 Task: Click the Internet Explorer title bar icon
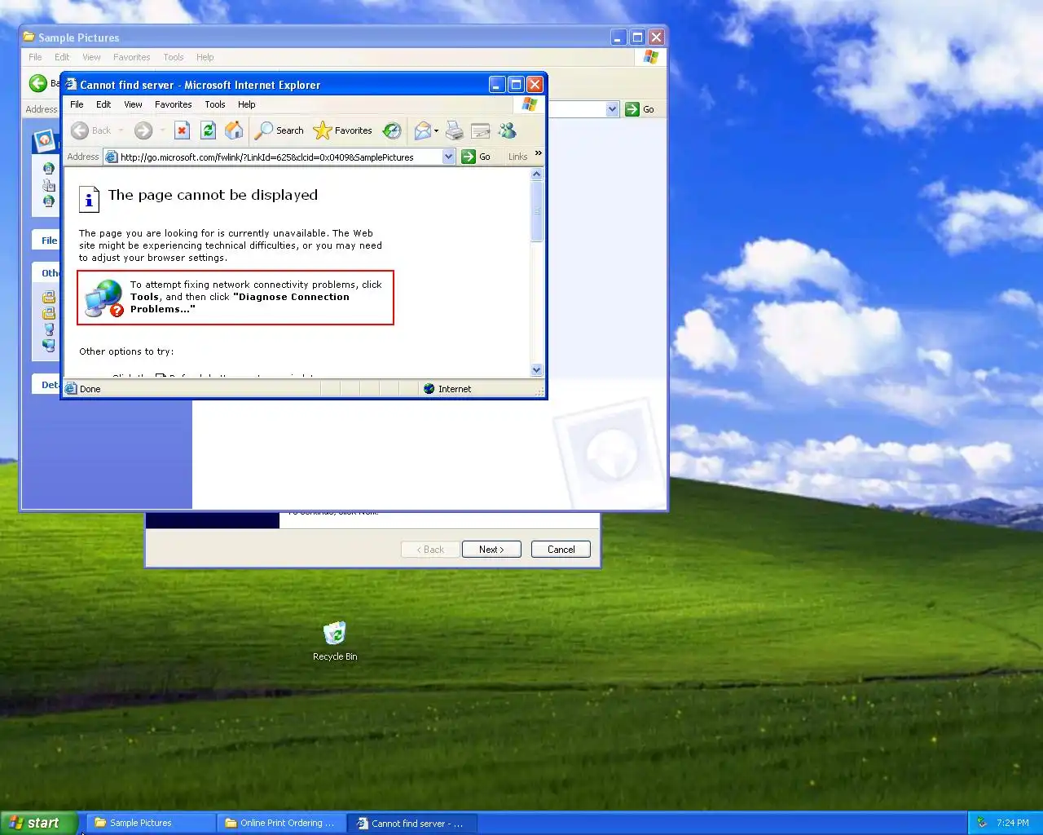[72, 84]
